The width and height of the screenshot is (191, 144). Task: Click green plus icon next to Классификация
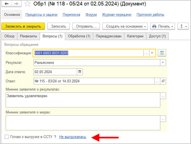(x=162, y=53)
